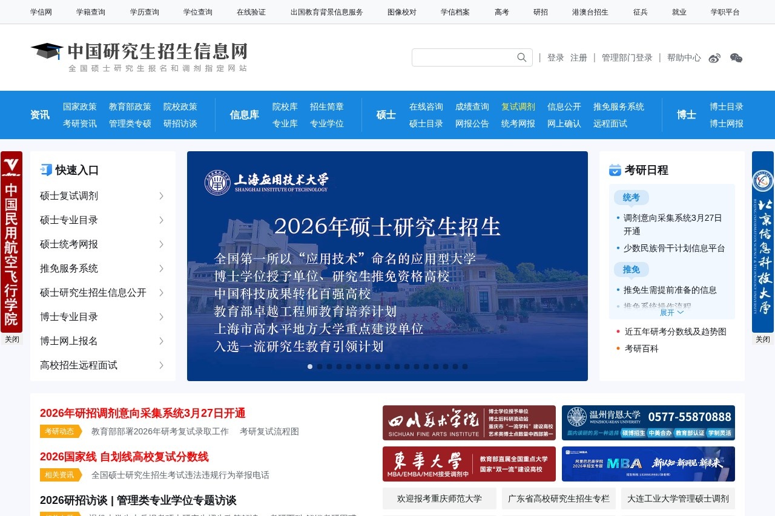Screen dimensions: 775x516
Task: Open 博士网报 in nav
Action: coord(727,123)
